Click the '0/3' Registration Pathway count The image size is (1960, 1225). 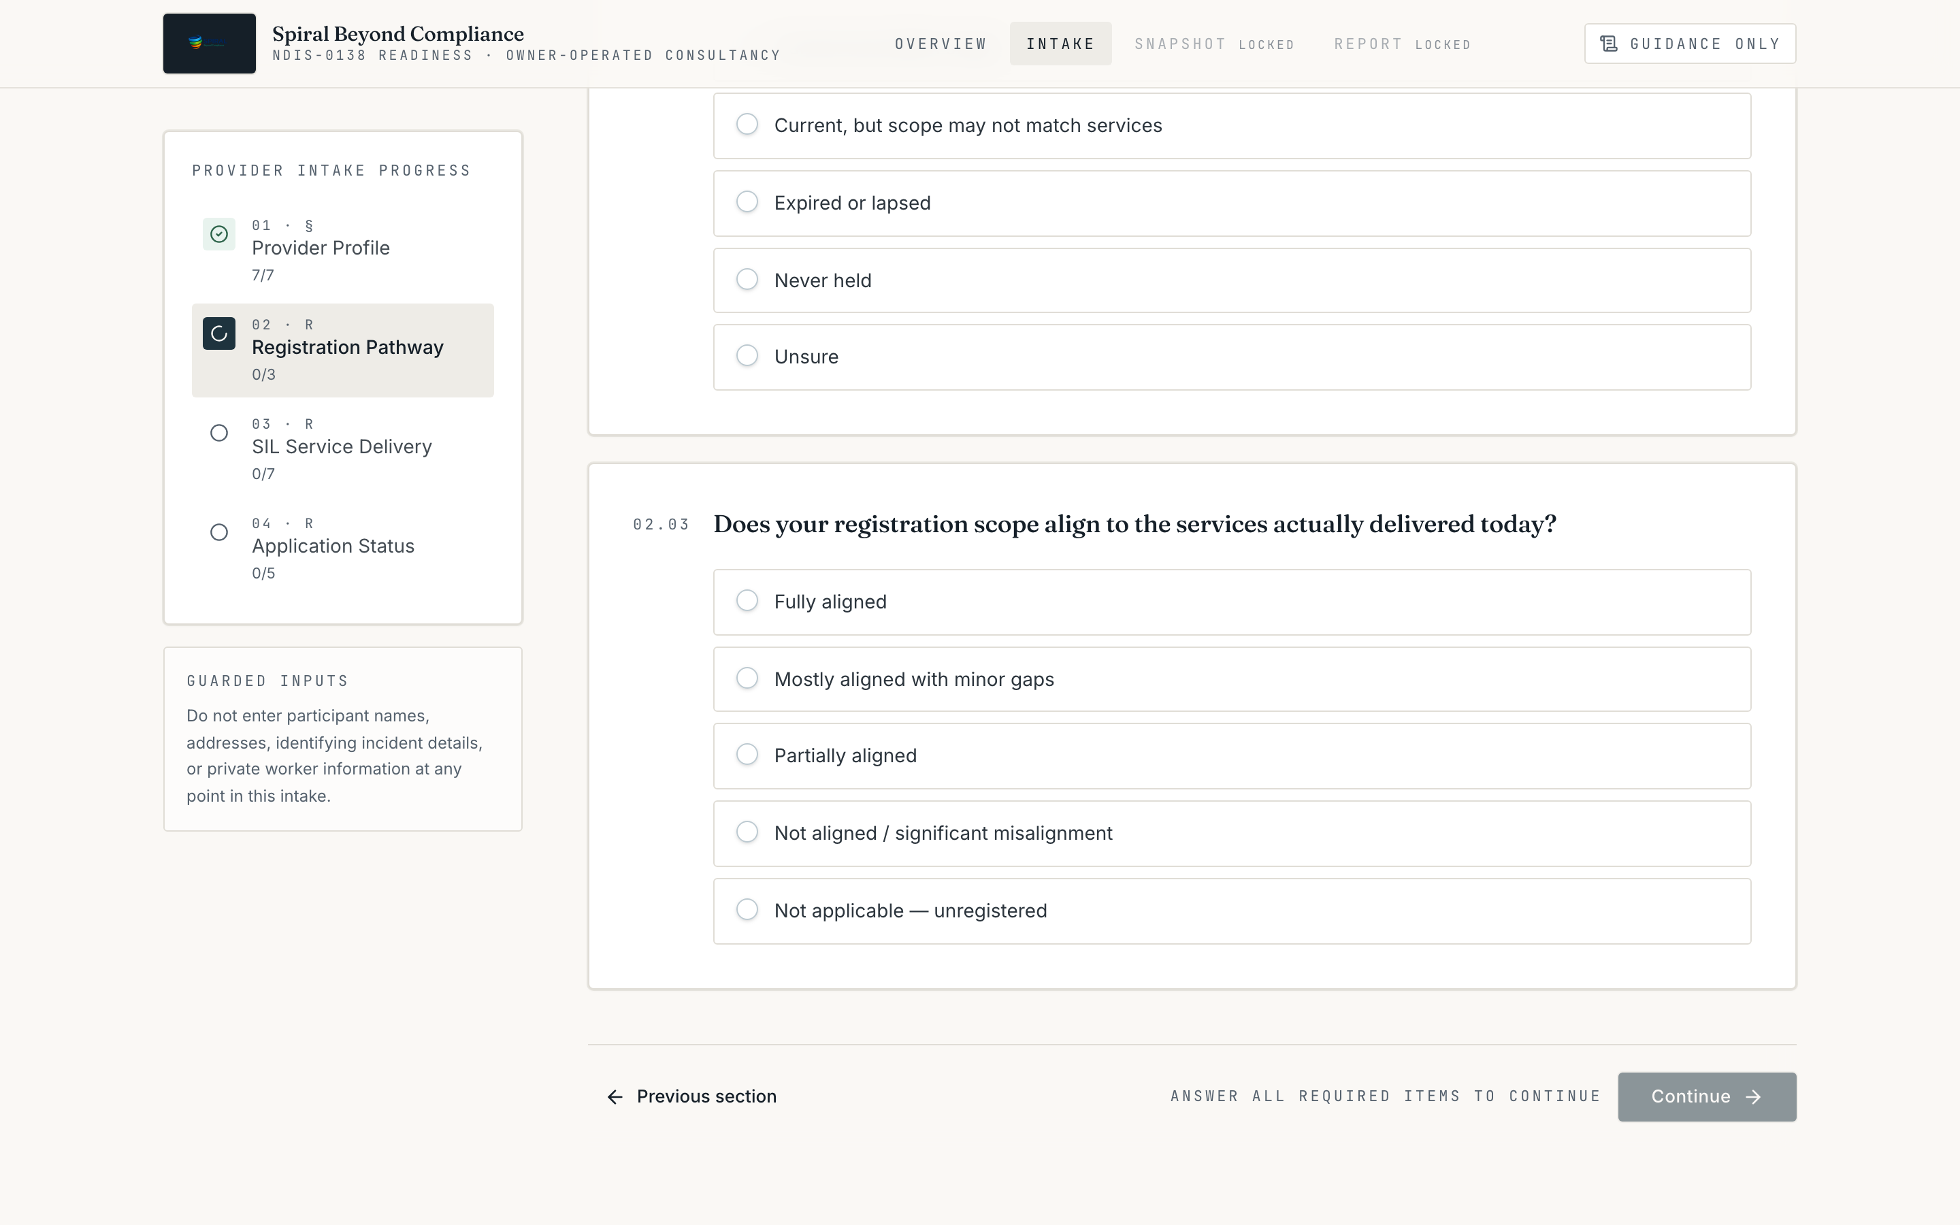click(263, 375)
